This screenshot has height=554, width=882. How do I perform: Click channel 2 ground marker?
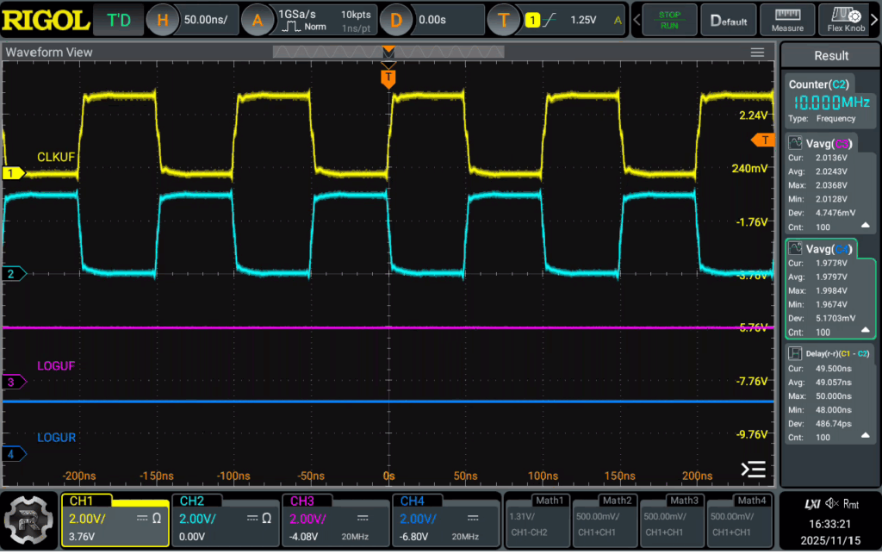click(x=14, y=274)
